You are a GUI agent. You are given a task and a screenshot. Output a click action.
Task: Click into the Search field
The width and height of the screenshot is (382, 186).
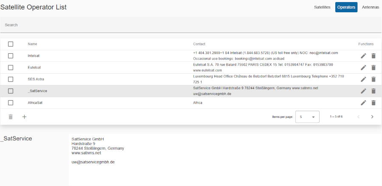[191, 25]
